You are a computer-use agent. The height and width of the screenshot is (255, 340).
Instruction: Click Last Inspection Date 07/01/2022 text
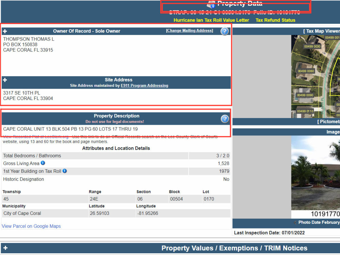(x=269, y=233)
